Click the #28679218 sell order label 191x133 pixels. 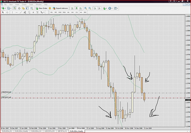coord(6,92)
